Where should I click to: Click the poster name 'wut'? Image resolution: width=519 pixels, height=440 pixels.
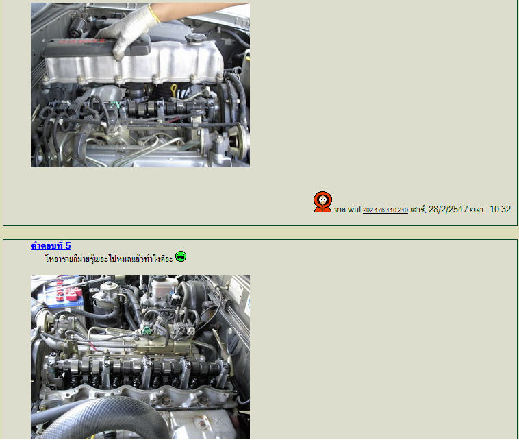(x=354, y=210)
